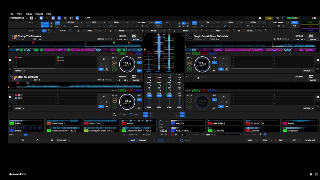Show the sampler grid panel icon
Screen dimensions: 320x180
[x=53, y=18]
